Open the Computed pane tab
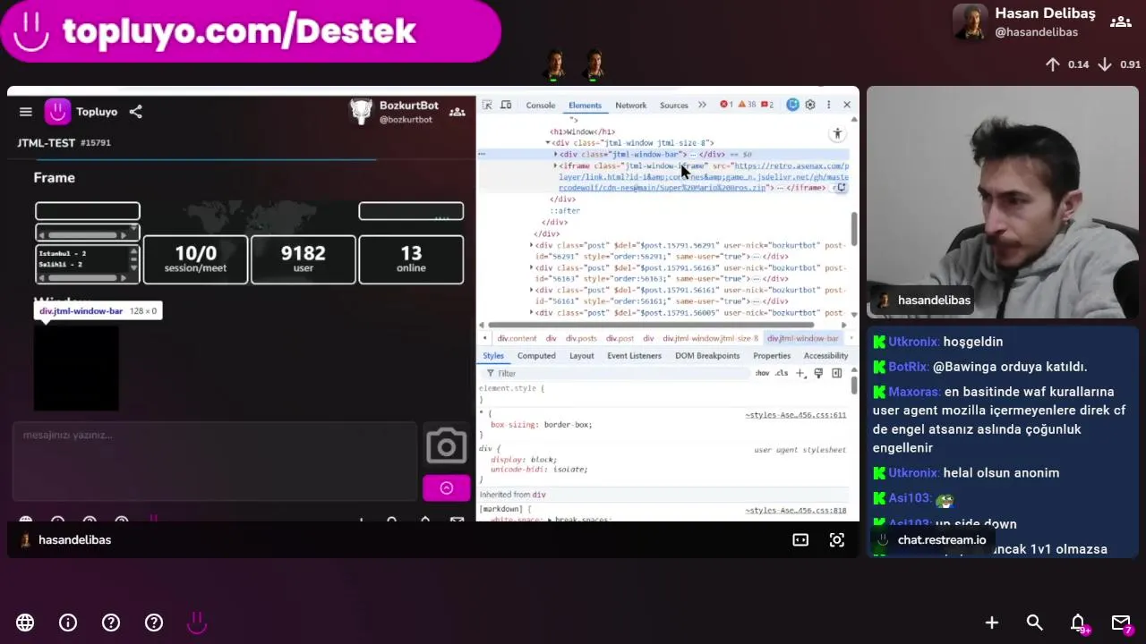 [x=536, y=356]
